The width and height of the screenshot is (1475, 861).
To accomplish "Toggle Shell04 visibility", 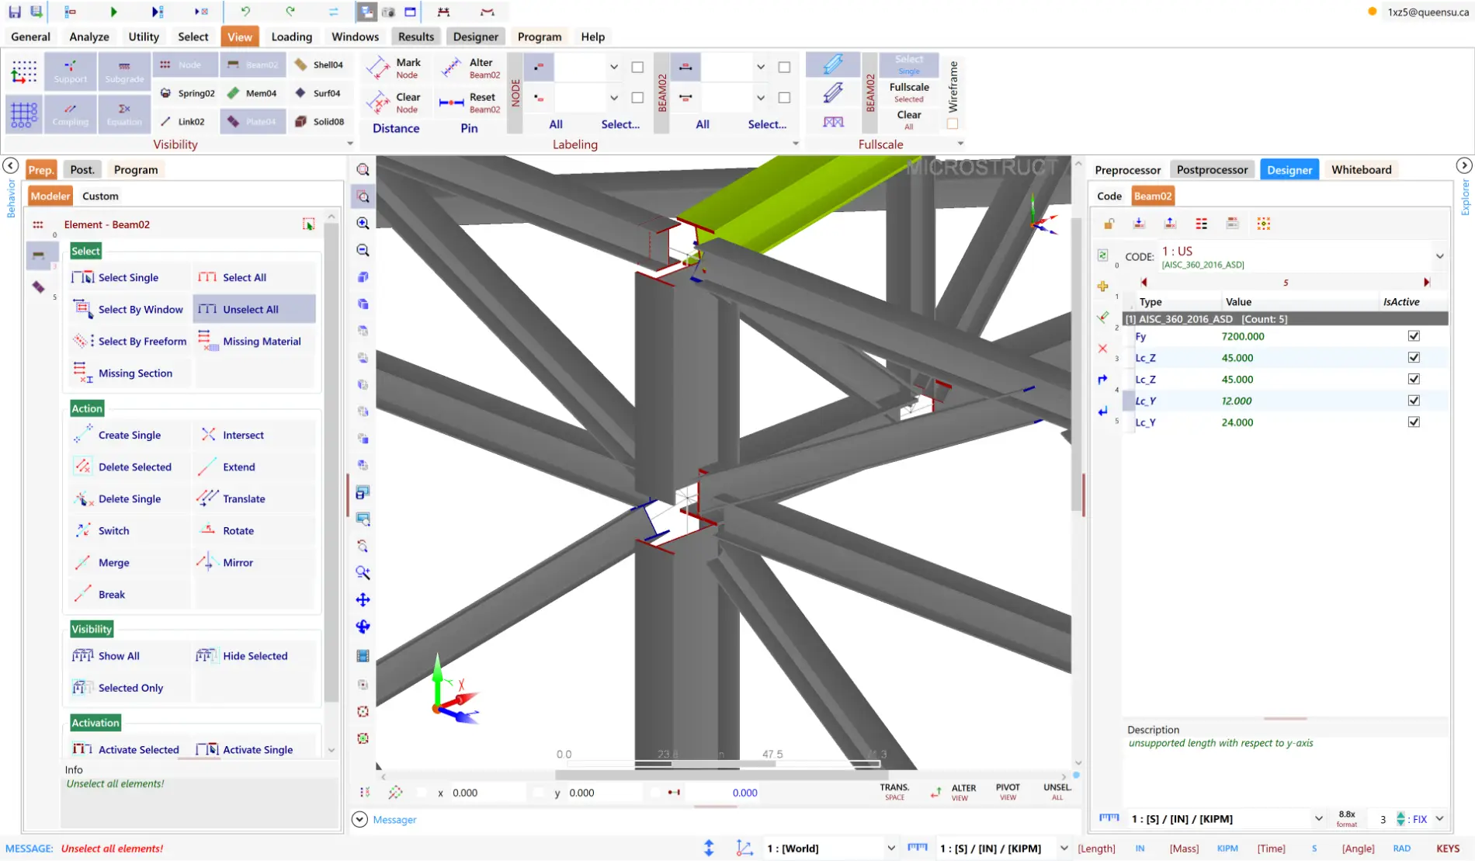I will click(x=319, y=64).
